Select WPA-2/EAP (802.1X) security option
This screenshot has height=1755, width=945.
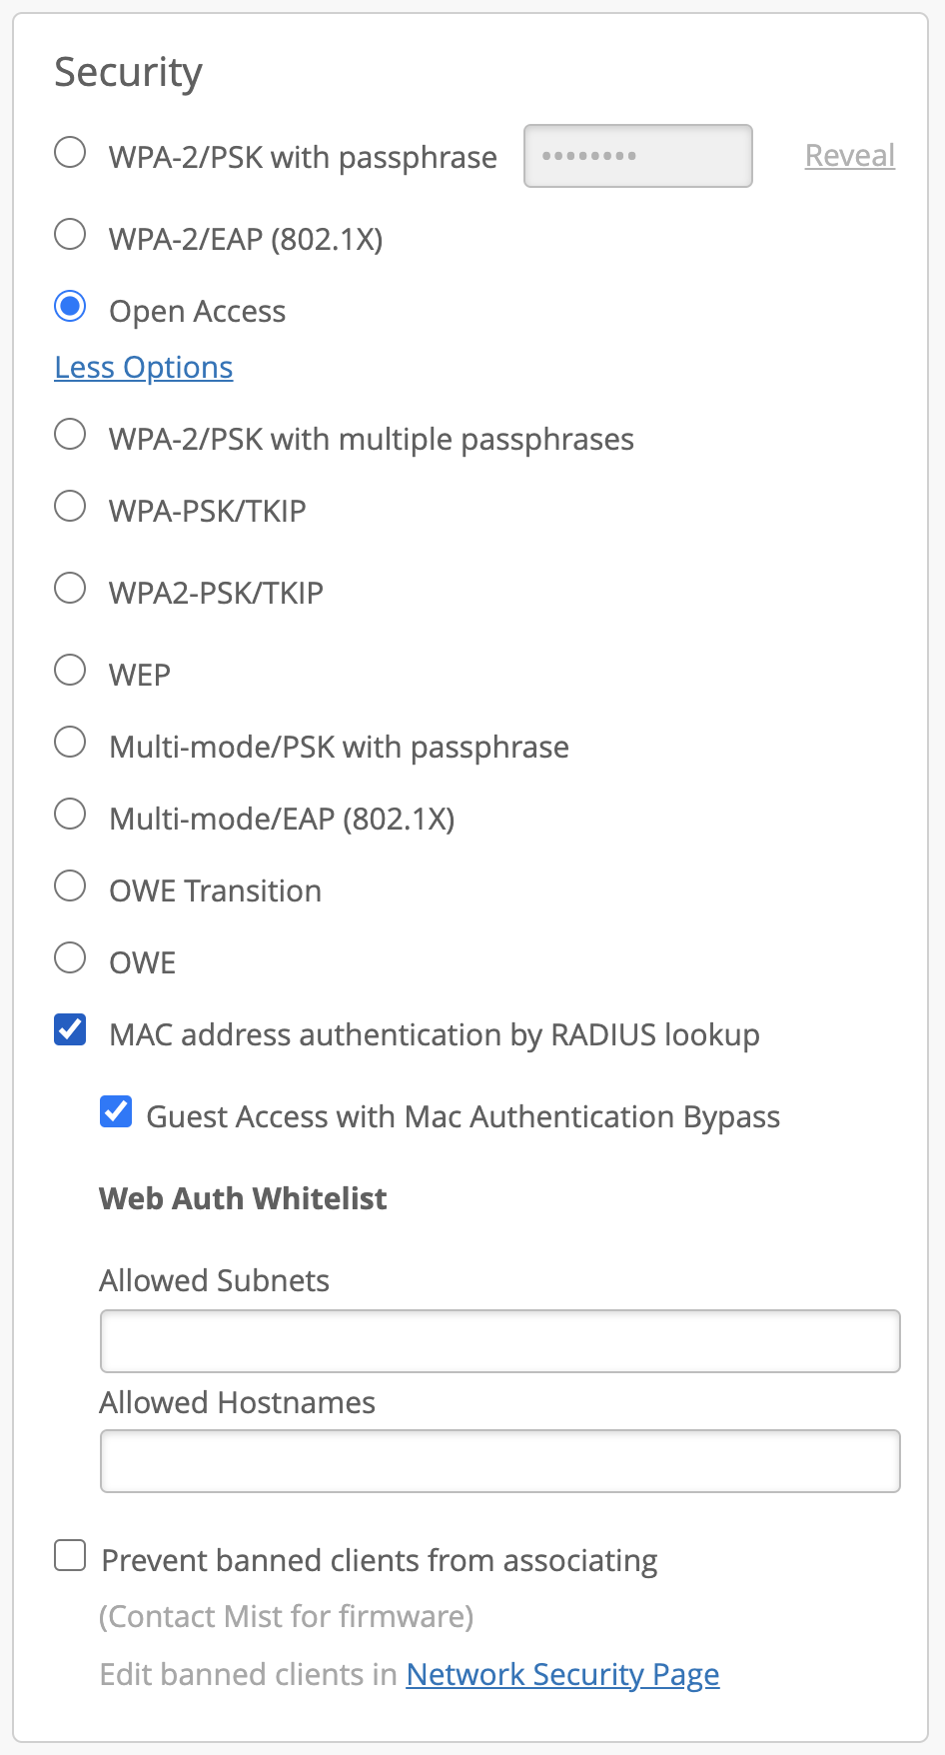pyautogui.click(x=70, y=236)
